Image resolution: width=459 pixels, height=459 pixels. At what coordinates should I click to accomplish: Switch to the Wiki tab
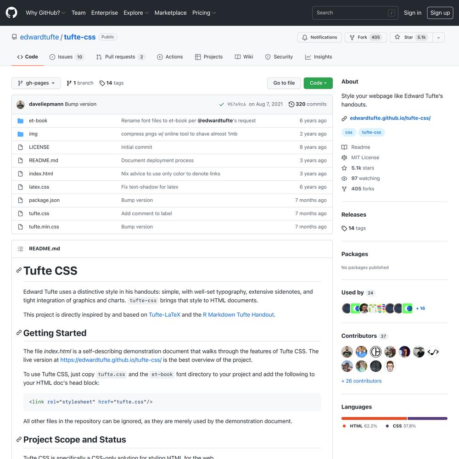pos(244,57)
